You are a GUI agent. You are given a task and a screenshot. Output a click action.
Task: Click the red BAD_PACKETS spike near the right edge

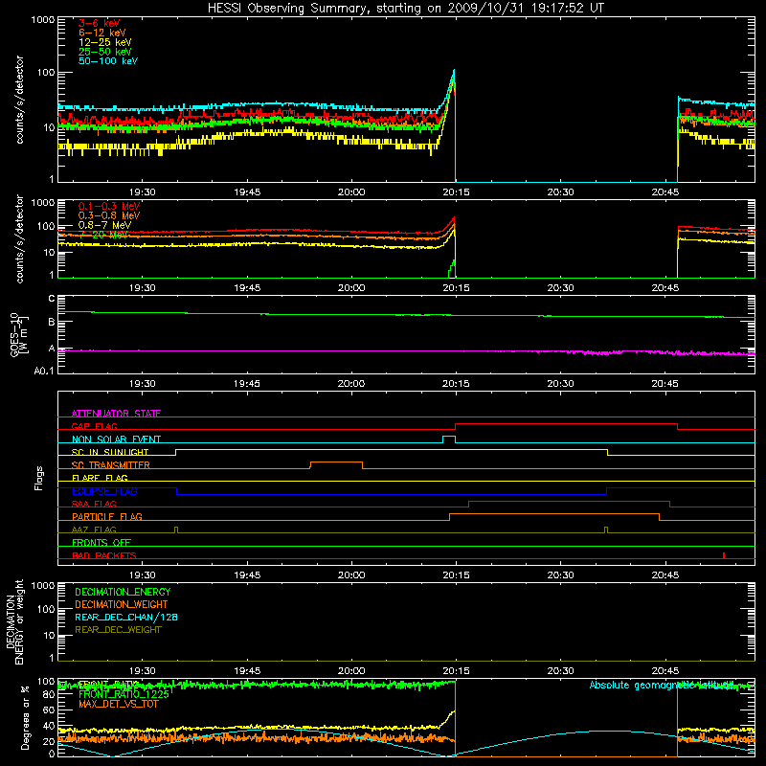point(724,555)
